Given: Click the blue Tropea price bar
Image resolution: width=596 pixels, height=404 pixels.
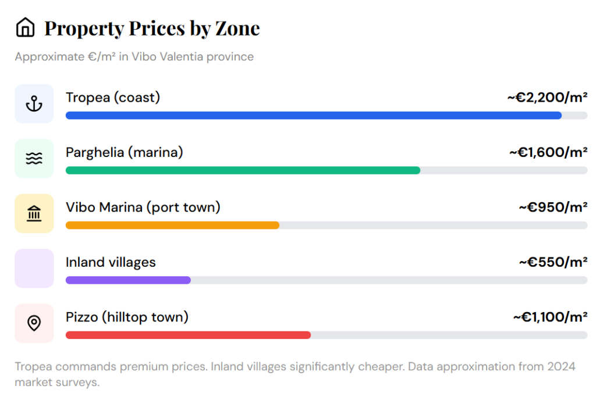Looking at the screenshot, I should coord(313,115).
